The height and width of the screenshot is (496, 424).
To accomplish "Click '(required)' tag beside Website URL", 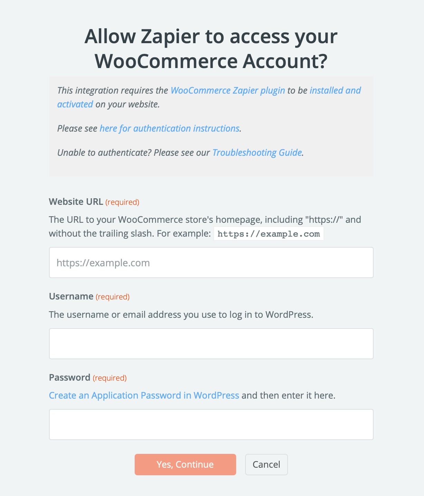I will pyautogui.click(x=122, y=202).
